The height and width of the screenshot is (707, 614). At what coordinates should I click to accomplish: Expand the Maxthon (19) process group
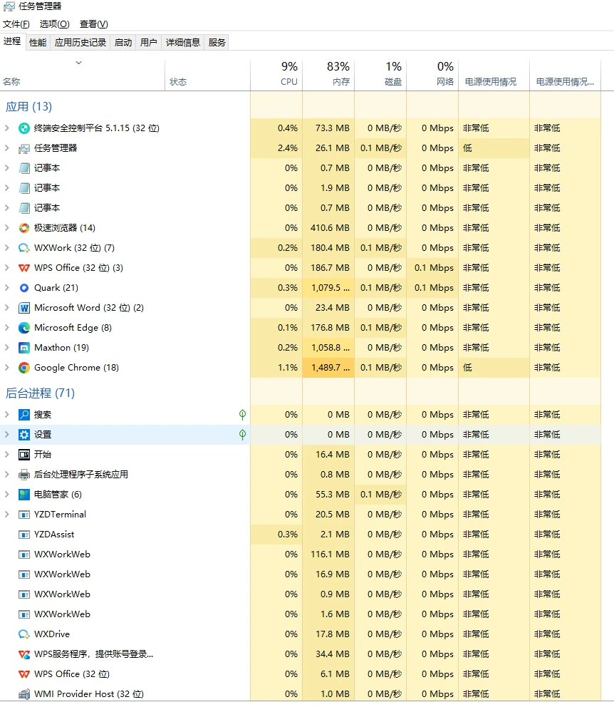coord(6,348)
